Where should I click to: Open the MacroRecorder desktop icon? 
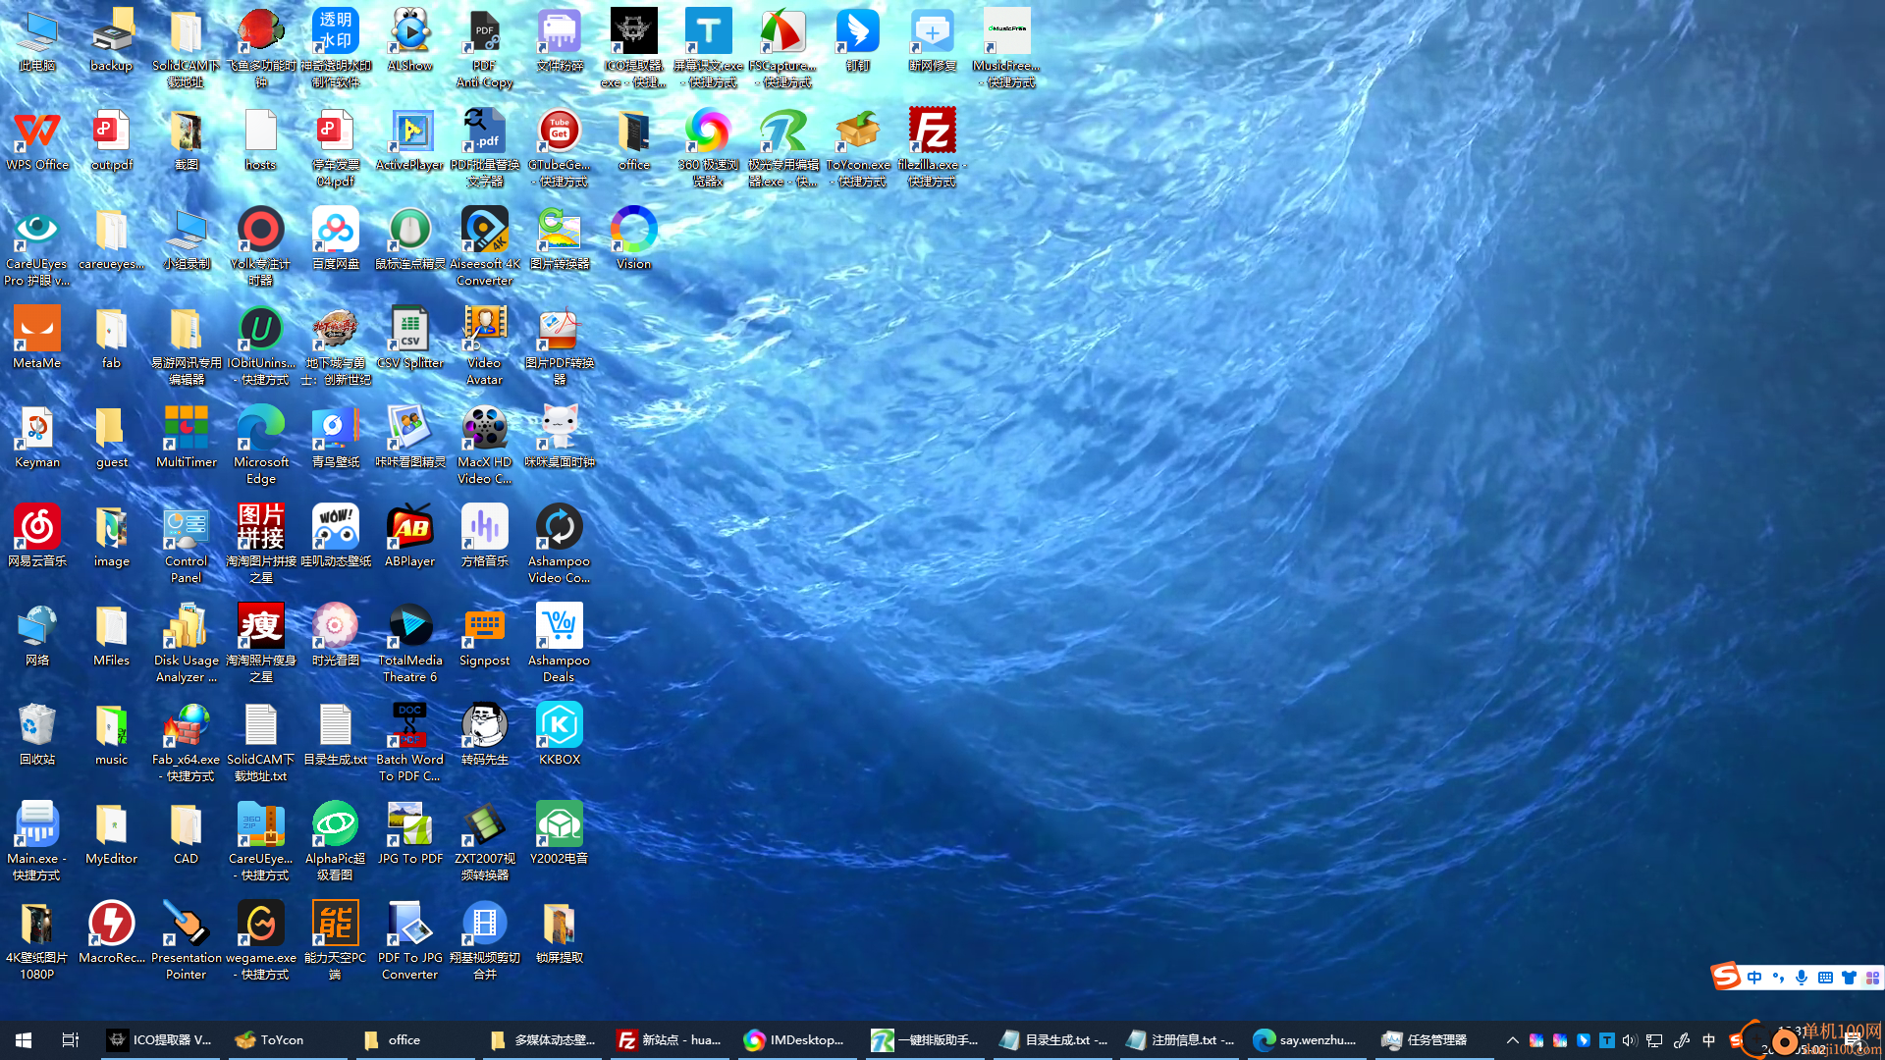(x=112, y=933)
